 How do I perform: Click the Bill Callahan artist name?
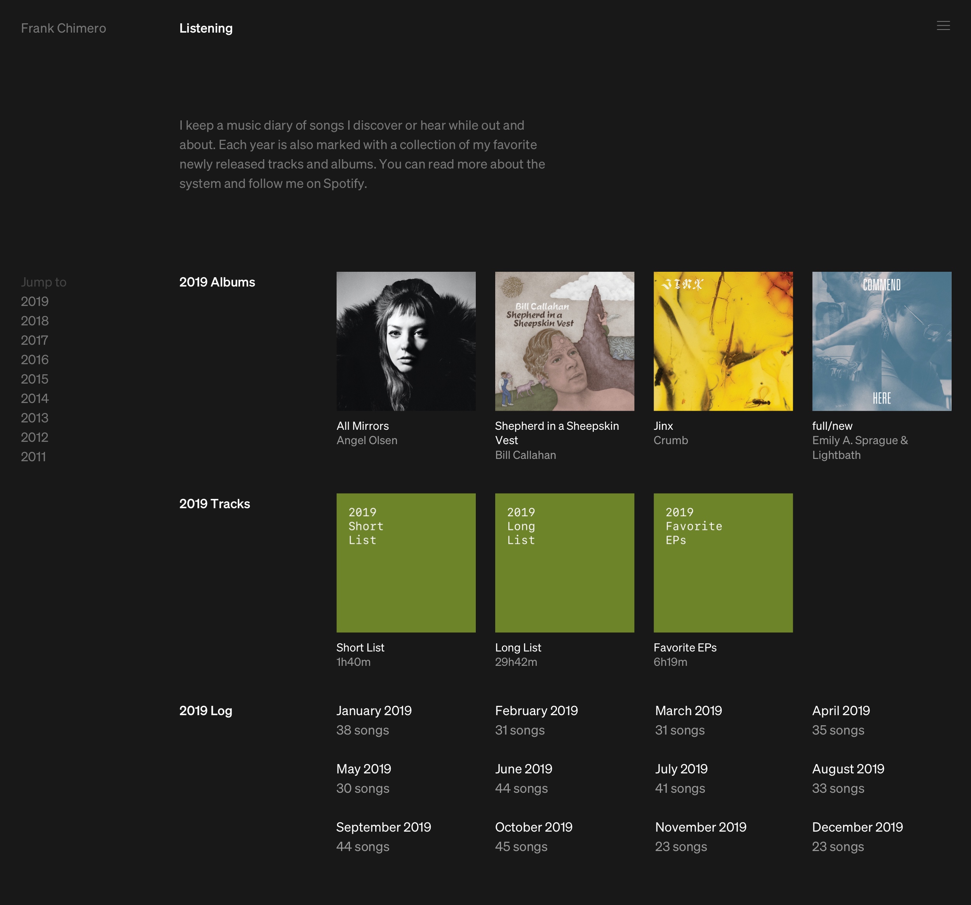click(x=526, y=455)
